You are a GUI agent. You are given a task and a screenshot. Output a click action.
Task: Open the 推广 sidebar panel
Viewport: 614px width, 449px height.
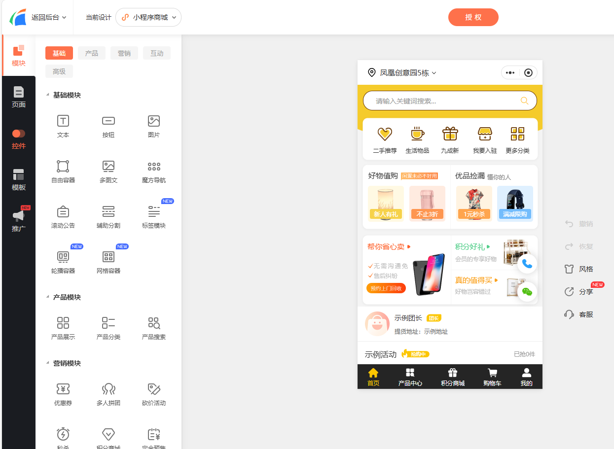pyautogui.click(x=19, y=221)
